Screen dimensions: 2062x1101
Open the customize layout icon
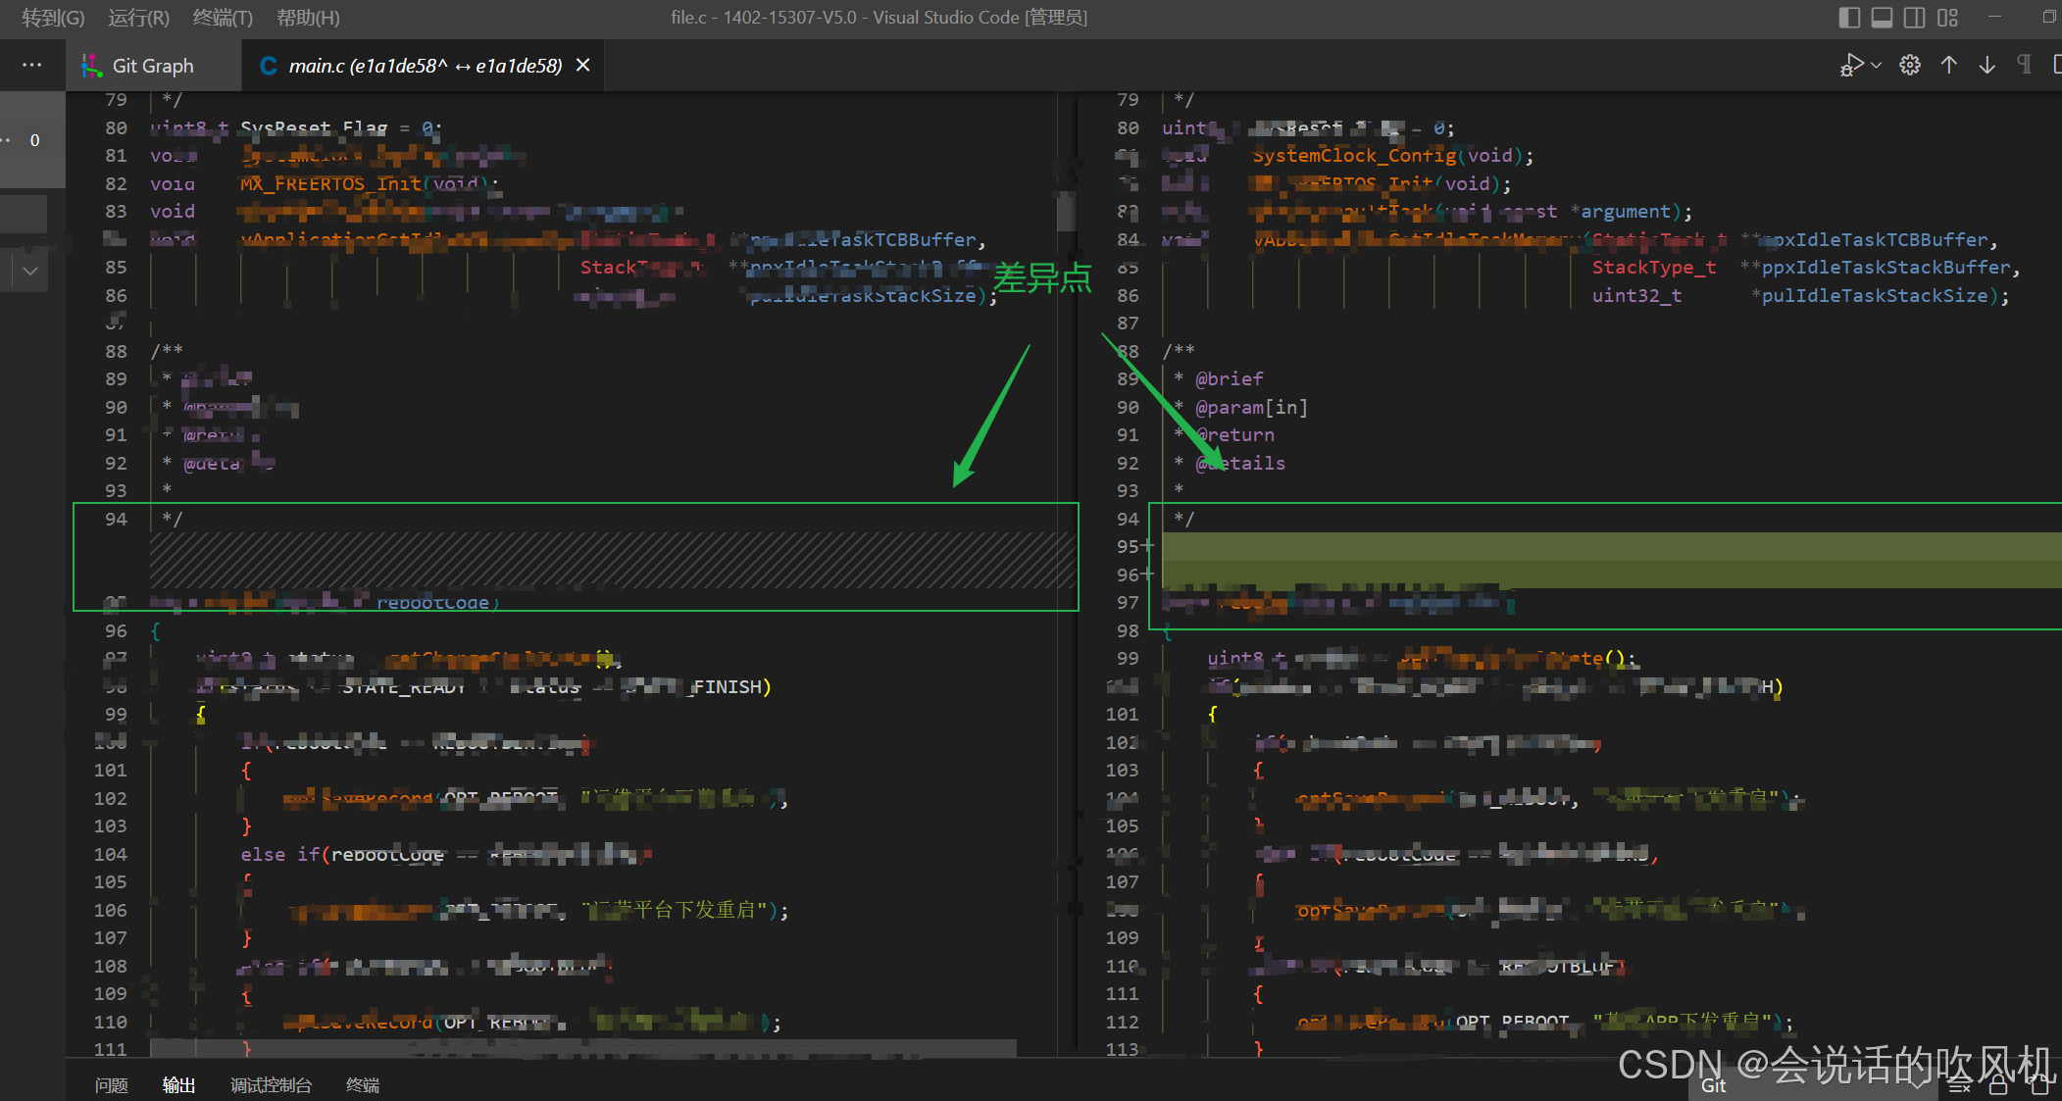tap(1947, 18)
